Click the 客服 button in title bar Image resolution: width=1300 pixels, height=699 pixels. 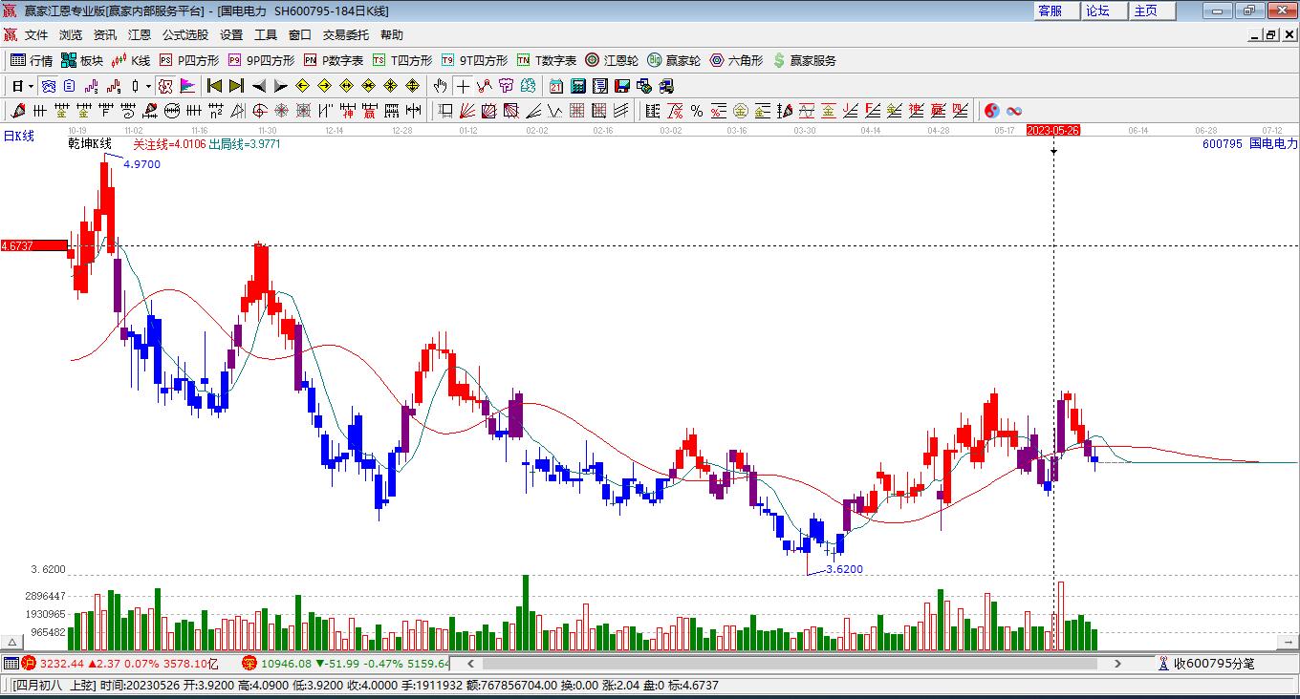coord(1051,11)
